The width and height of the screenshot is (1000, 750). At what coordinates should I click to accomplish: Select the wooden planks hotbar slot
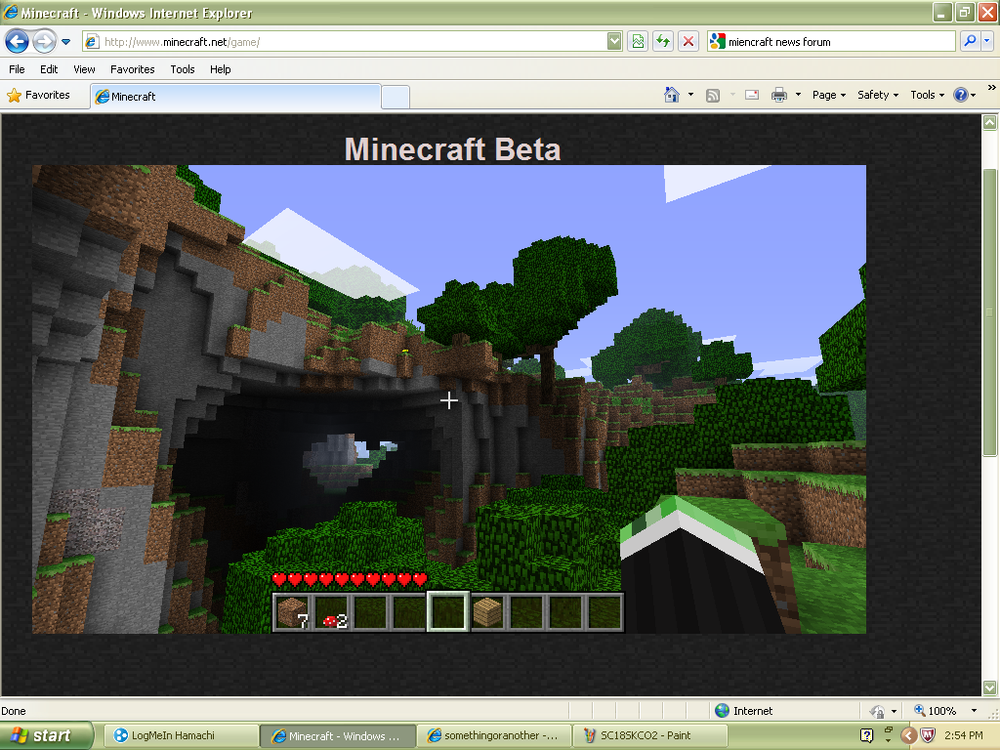click(x=487, y=612)
